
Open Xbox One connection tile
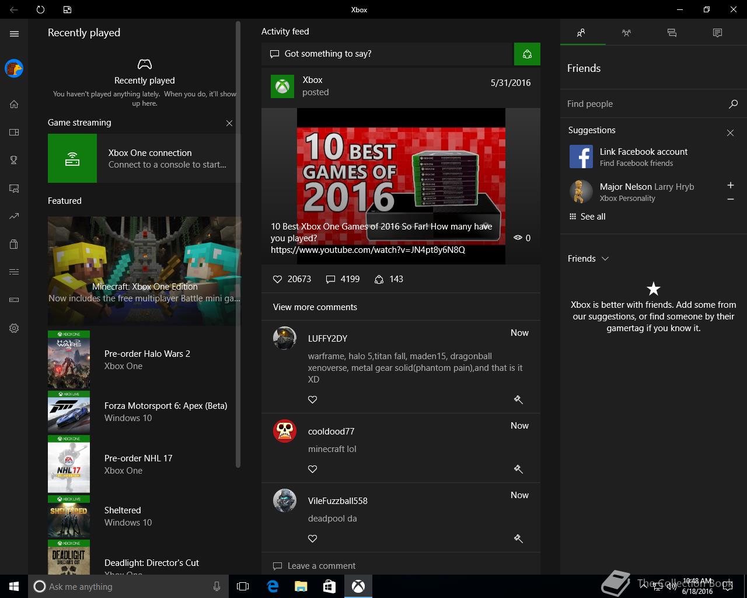(144, 158)
